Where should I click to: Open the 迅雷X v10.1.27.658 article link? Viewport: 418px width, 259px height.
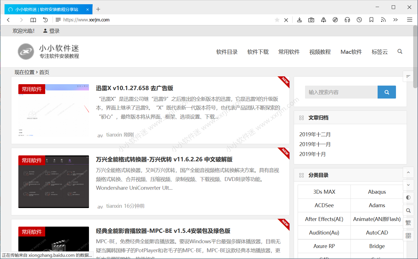pos(134,88)
